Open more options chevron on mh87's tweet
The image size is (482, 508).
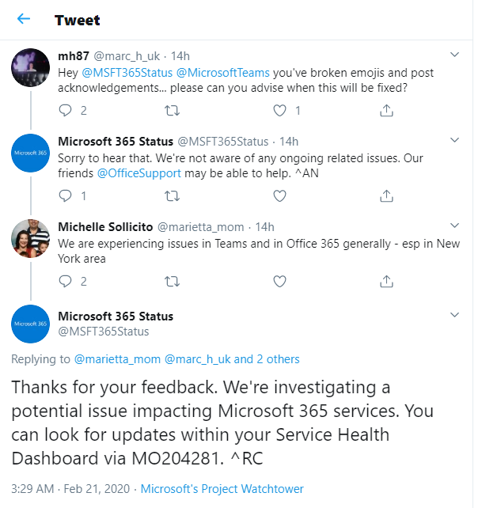coord(455,55)
